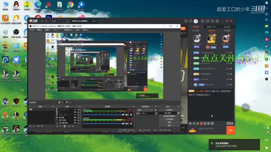Toggle visibility of first 文本 (GDI+) source

pos(75,109)
